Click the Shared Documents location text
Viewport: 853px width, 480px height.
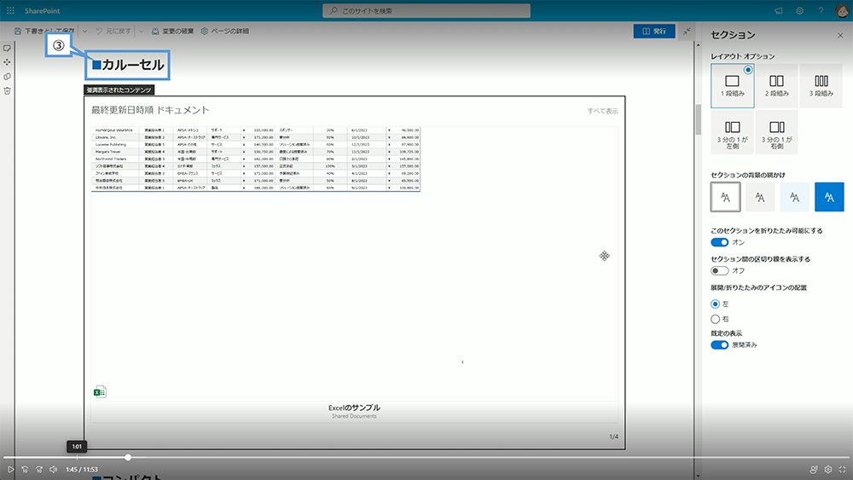pyautogui.click(x=354, y=416)
